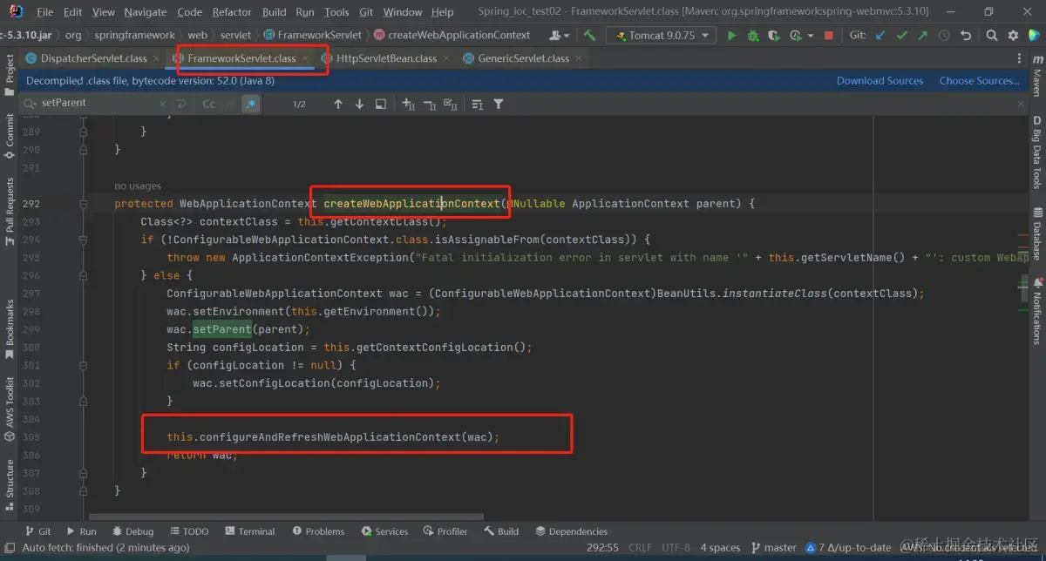
Task: Build project with the hammer icon
Action: (x=590, y=36)
